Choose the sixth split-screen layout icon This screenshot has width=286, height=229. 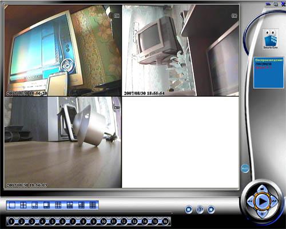click(x=70, y=206)
